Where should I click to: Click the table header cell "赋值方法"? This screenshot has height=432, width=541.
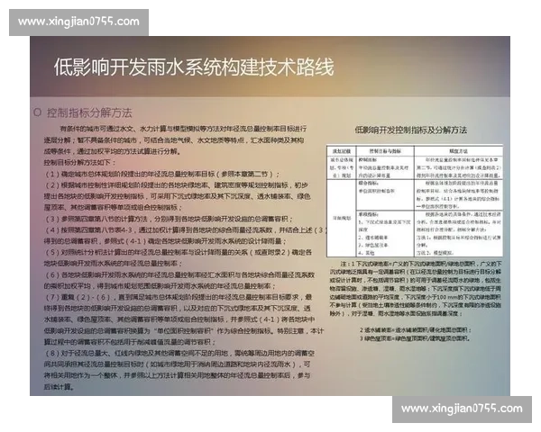click(x=458, y=151)
